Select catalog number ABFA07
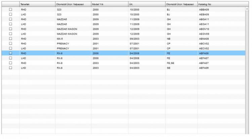Viewport: 252px width, 139px height. point(204,63)
